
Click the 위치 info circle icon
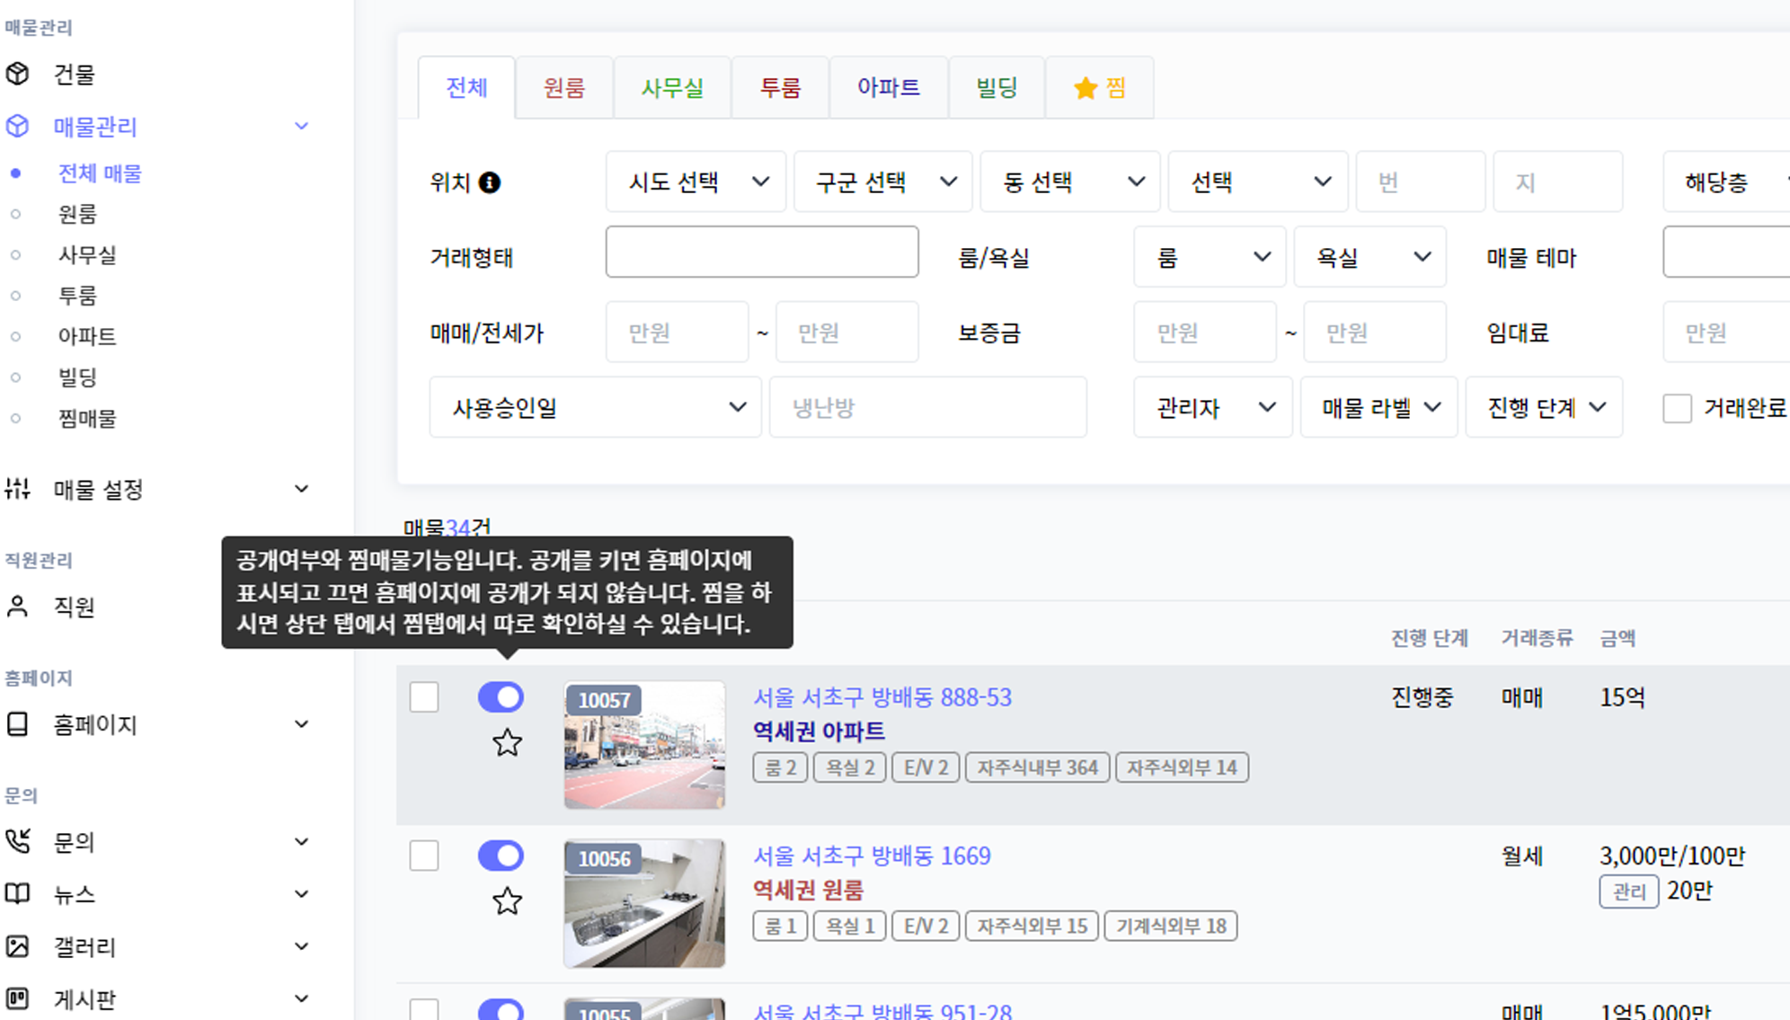pos(490,182)
